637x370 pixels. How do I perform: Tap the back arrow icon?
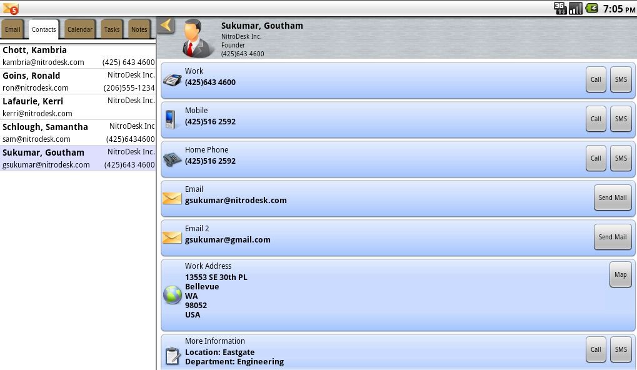click(166, 26)
